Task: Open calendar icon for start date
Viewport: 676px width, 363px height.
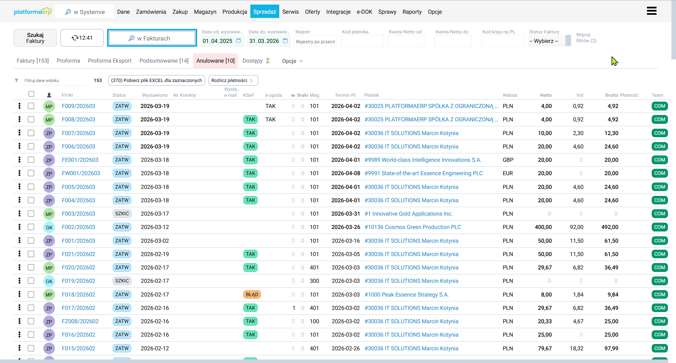Action: tap(238, 41)
